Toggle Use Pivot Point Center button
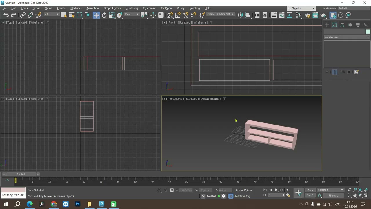This screenshot has height=209, width=371. [144, 15]
